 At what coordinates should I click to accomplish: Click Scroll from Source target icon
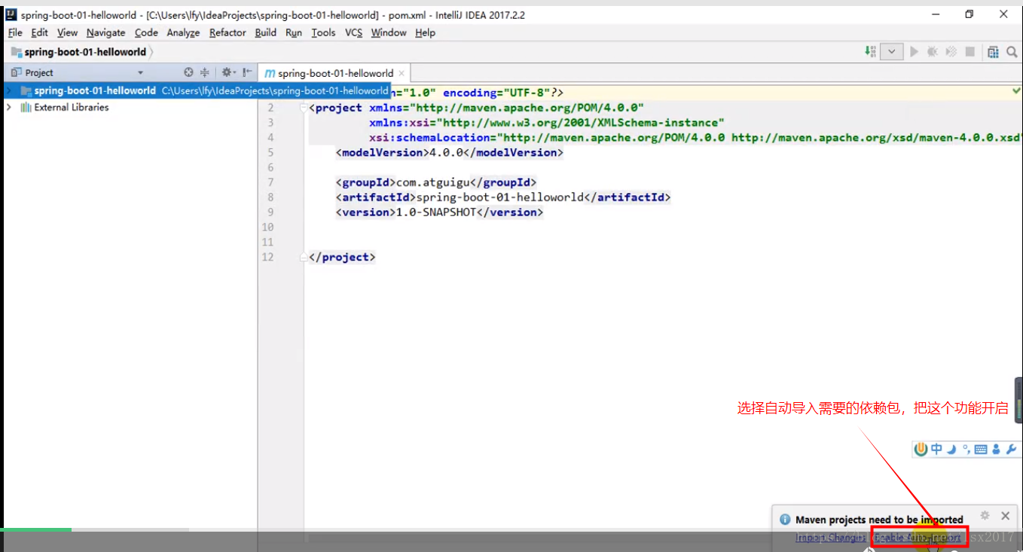[x=189, y=72]
